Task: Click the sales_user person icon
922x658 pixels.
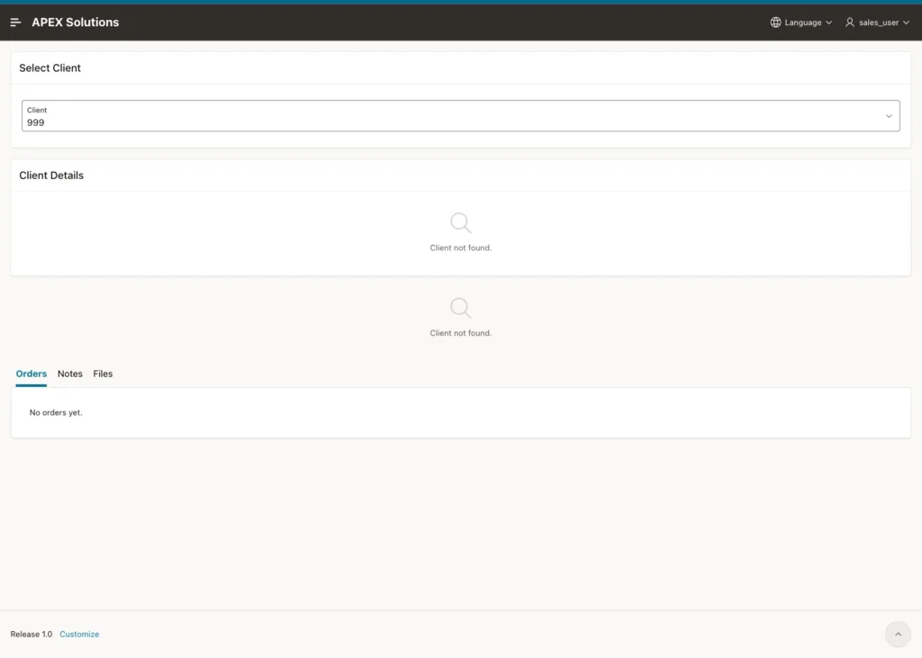Action: tap(850, 23)
